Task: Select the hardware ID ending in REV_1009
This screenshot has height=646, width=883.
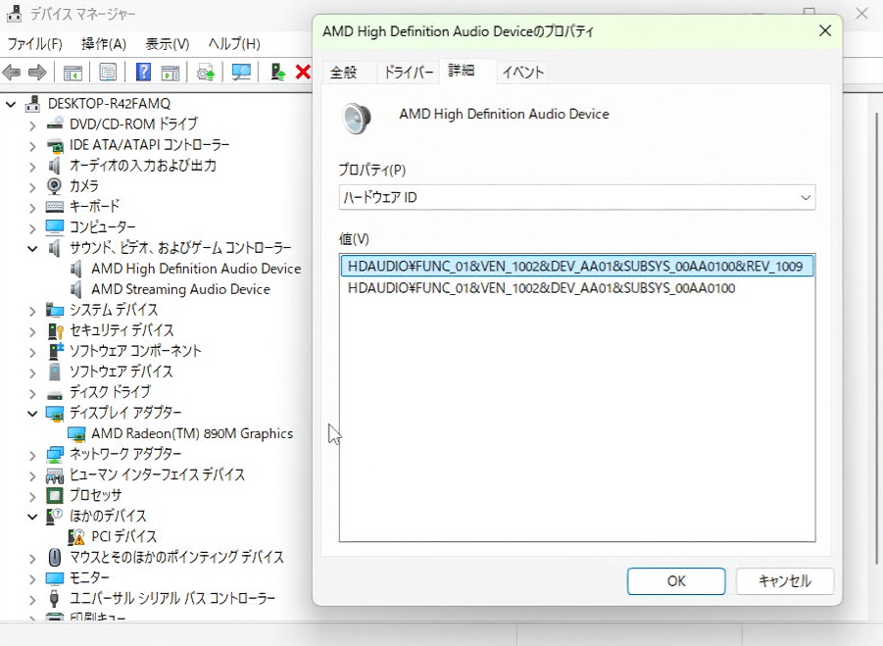Action: tap(576, 266)
